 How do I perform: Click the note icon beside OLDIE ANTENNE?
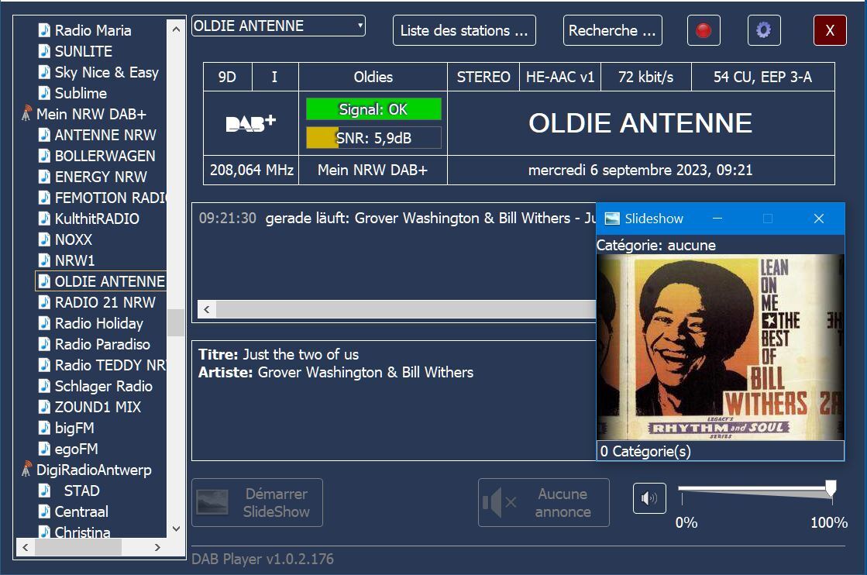44,281
